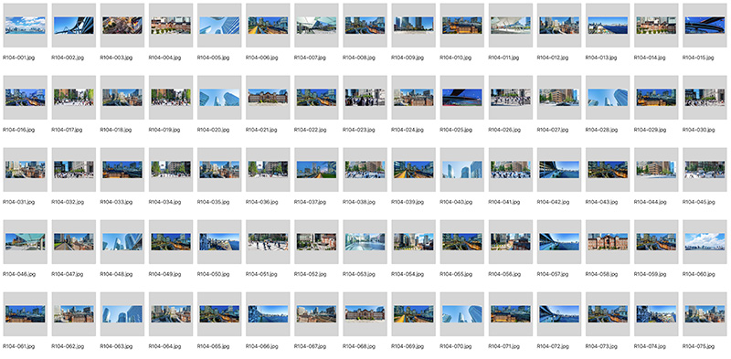Viewport: 731px width, 359px height.
Task: Select the R104-068.jpg brick station image
Action: tap(365, 313)
